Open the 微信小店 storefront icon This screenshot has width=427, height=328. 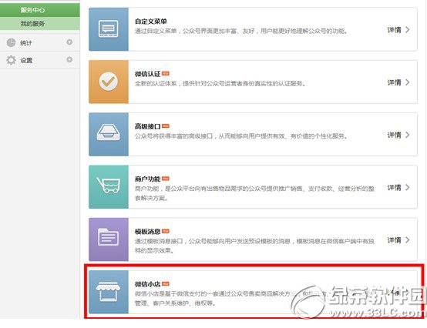point(109,292)
